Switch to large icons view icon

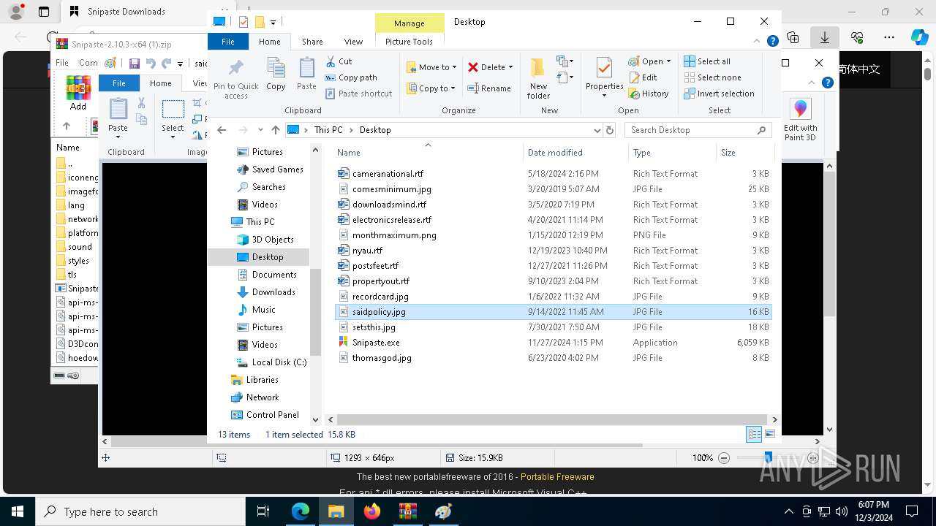pyautogui.click(x=769, y=435)
